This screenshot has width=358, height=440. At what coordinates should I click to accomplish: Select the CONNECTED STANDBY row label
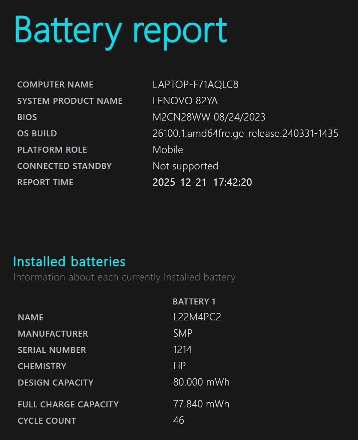click(x=64, y=166)
